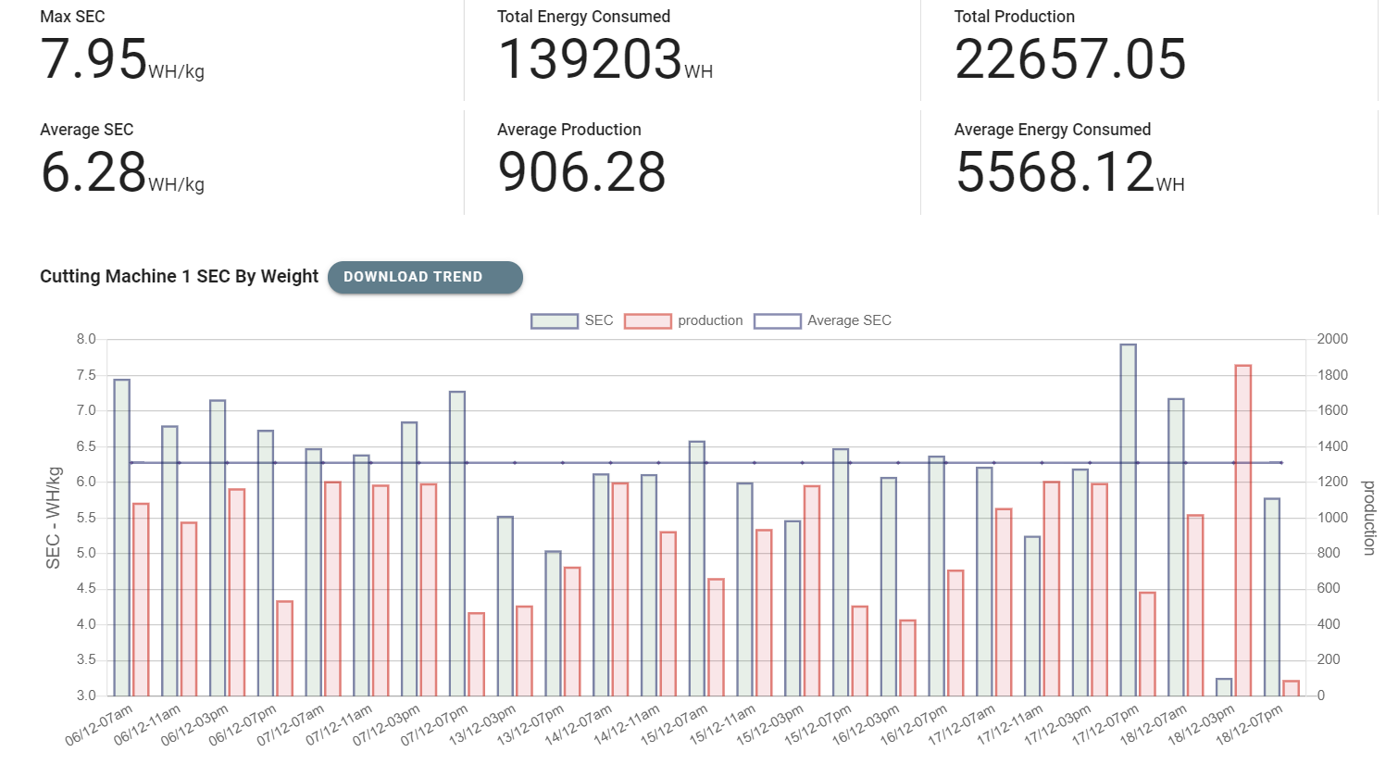The width and height of the screenshot is (1398, 777).
Task: Select the production bar for 17/12-03pm
Action: click(x=1099, y=590)
